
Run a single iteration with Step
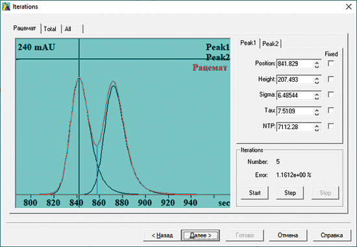pyautogui.click(x=290, y=193)
